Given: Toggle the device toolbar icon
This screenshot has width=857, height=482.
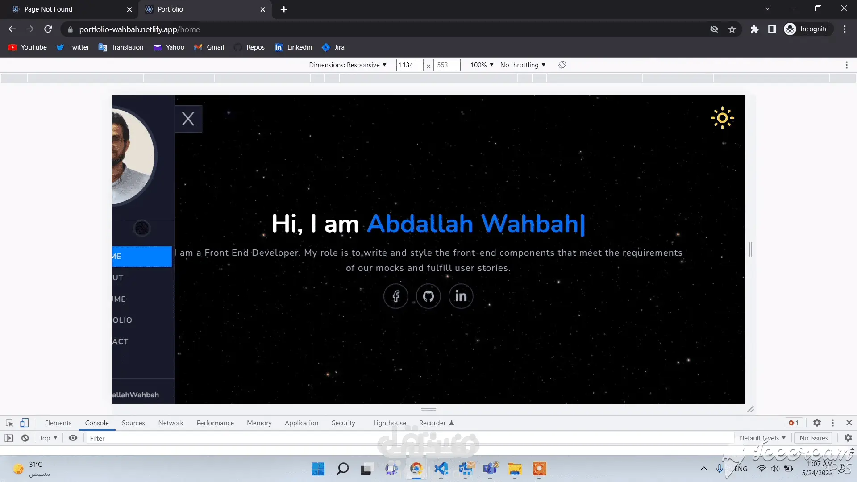Looking at the screenshot, I should click(x=25, y=423).
